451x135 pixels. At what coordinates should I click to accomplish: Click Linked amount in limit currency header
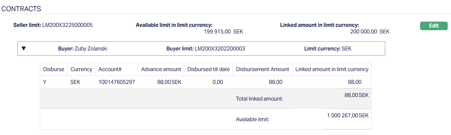point(332,69)
